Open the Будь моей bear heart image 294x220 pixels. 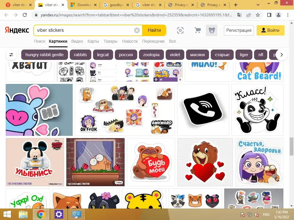(151, 162)
